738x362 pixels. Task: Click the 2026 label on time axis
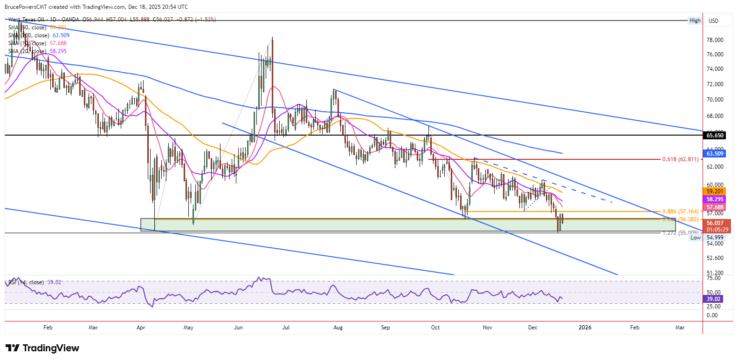coord(585,328)
